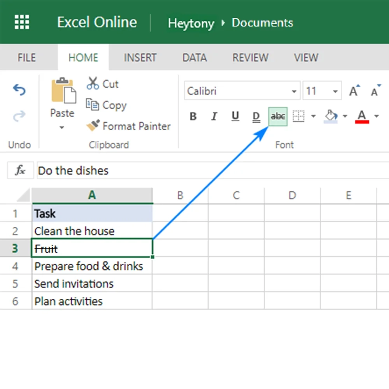389x389 pixels.
Task: Select row 1 header
Action: 16,213
